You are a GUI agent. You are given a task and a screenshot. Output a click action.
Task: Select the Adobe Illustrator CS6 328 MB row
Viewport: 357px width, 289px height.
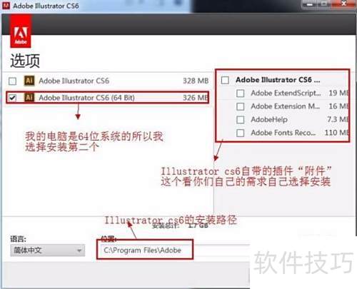(x=109, y=81)
